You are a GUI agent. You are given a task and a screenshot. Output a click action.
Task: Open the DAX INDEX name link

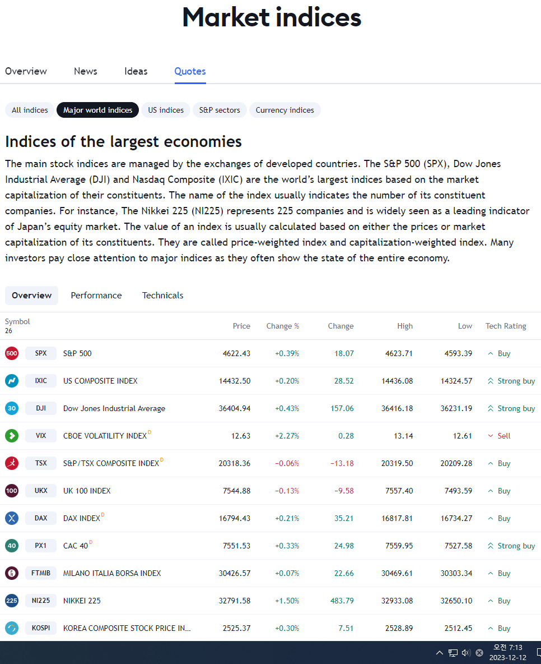[x=82, y=518]
